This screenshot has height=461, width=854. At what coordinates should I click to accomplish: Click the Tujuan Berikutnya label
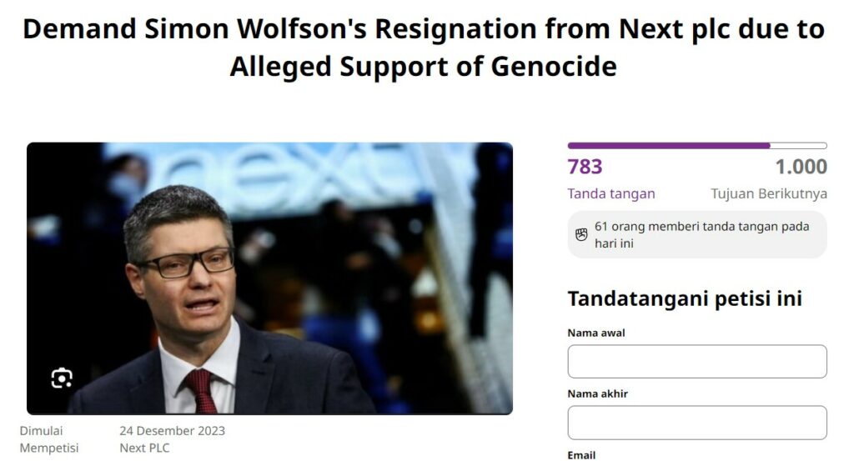click(769, 193)
